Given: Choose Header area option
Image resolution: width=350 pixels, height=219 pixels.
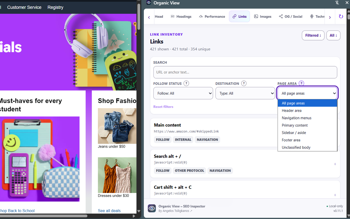Looking at the screenshot, I should [x=307, y=111].
